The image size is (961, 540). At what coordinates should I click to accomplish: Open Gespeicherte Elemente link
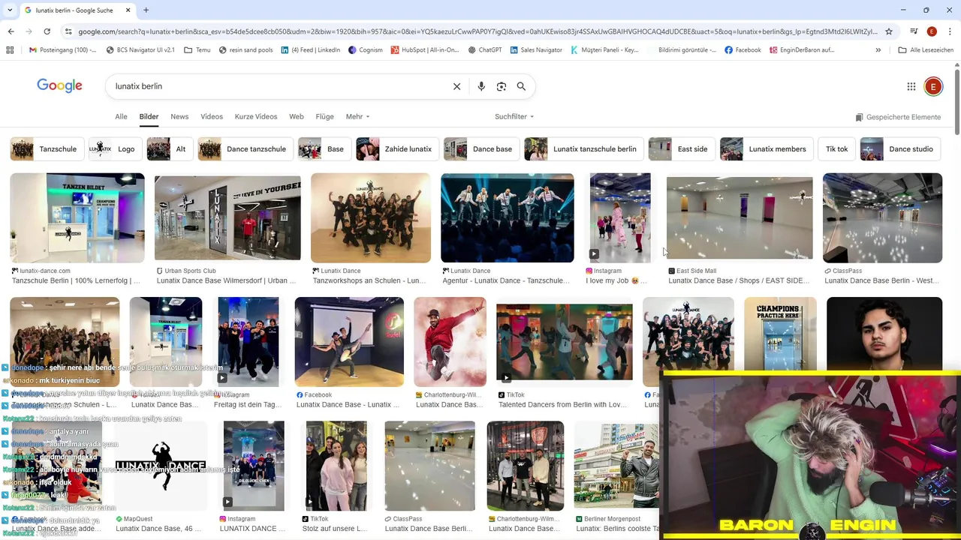point(898,117)
